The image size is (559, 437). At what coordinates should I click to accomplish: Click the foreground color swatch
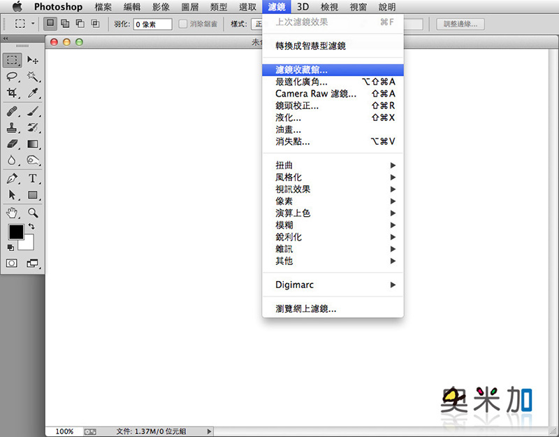[15, 232]
